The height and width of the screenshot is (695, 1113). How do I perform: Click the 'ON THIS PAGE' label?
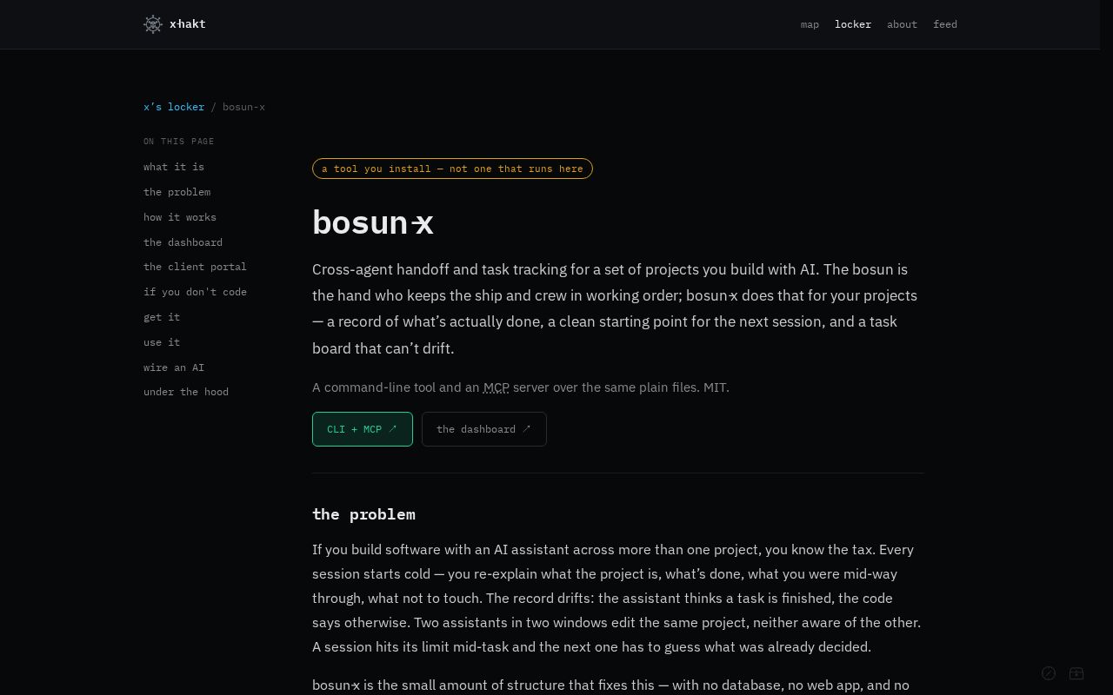click(179, 142)
